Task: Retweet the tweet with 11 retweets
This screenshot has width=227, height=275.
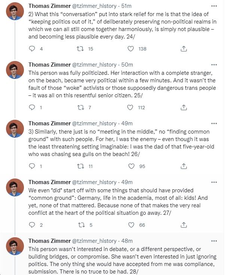Action: pyautogui.click(x=81, y=166)
